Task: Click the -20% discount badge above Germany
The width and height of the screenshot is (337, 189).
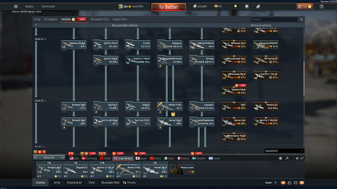Action: pos(92,154)
